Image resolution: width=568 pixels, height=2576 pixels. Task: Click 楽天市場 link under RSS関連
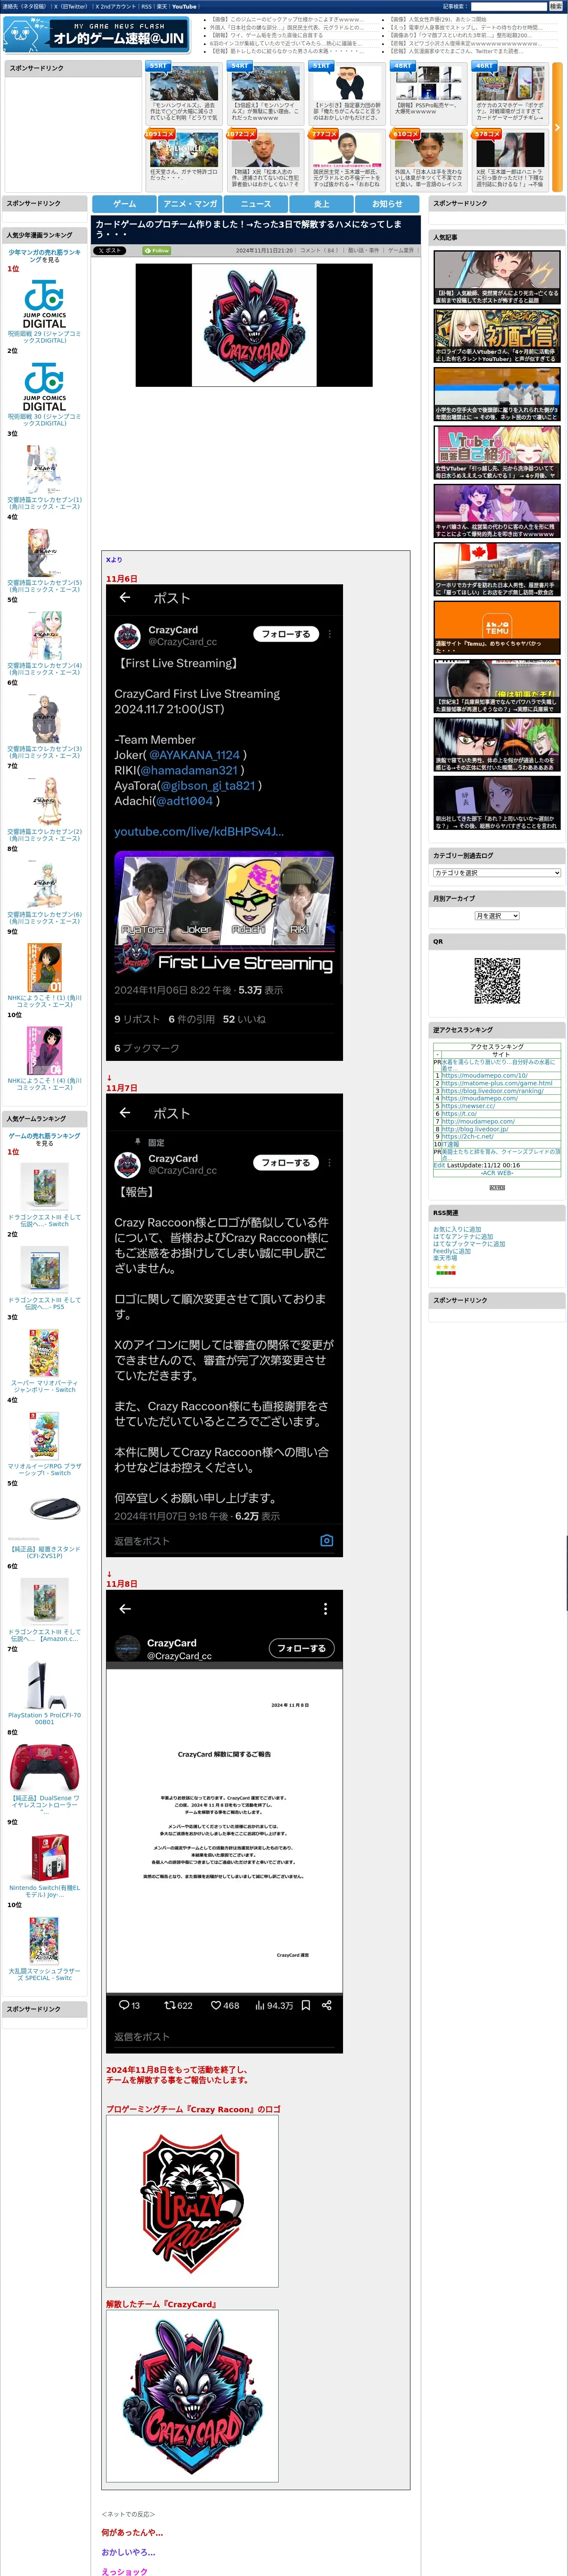point(445,1258)
